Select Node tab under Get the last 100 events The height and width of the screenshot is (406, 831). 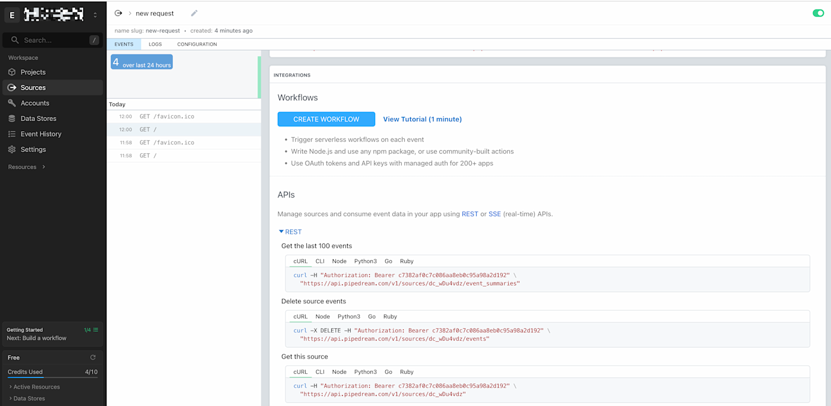tap(340, 261)
